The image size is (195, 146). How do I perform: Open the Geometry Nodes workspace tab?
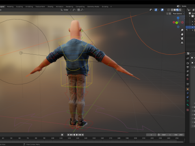point(93,6)
